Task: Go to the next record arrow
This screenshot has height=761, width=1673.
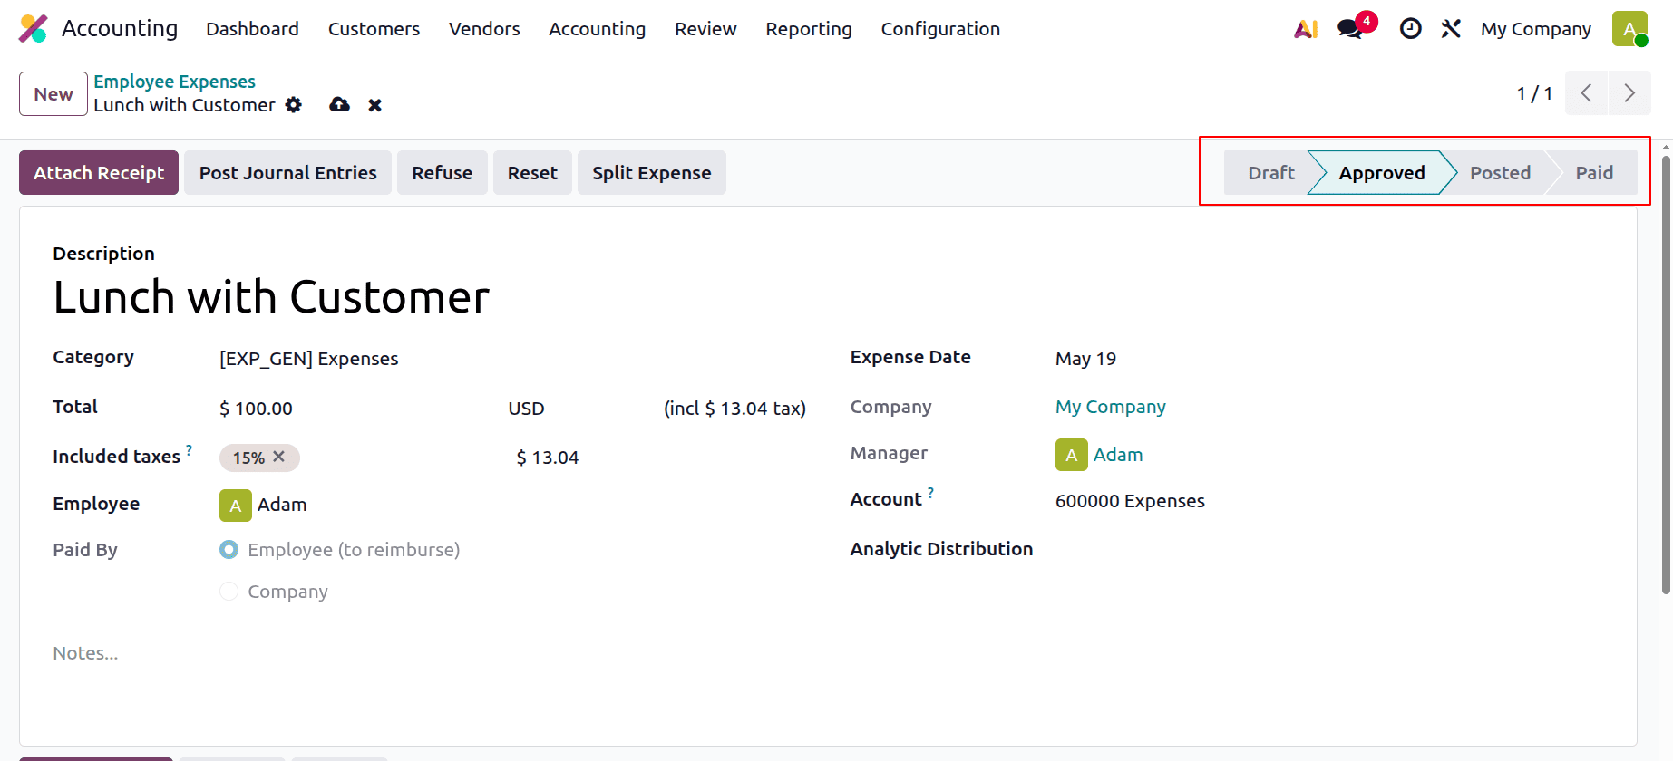Action: click(1629, 93)
